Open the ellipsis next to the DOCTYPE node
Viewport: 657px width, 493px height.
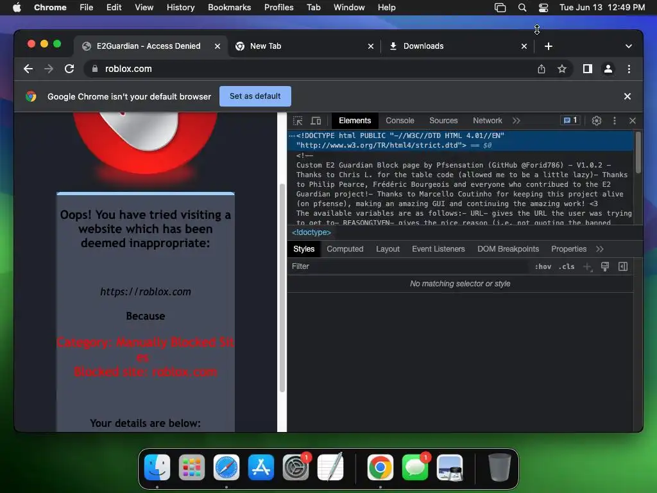(292, 136)
